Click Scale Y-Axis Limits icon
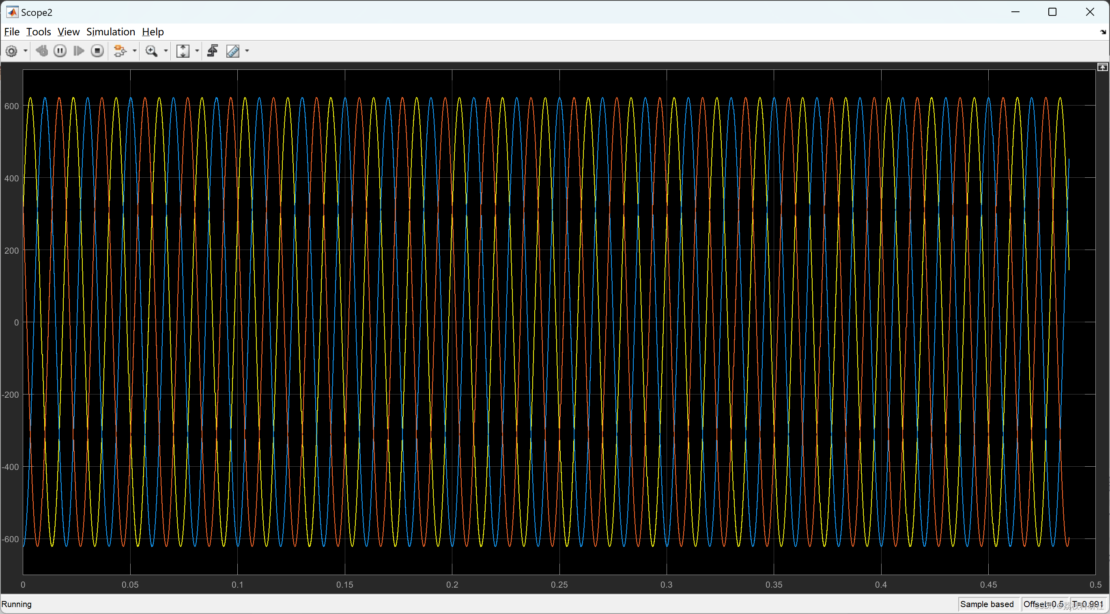The width and height of the screenshot is (1110, 614). tap(183, 51)
